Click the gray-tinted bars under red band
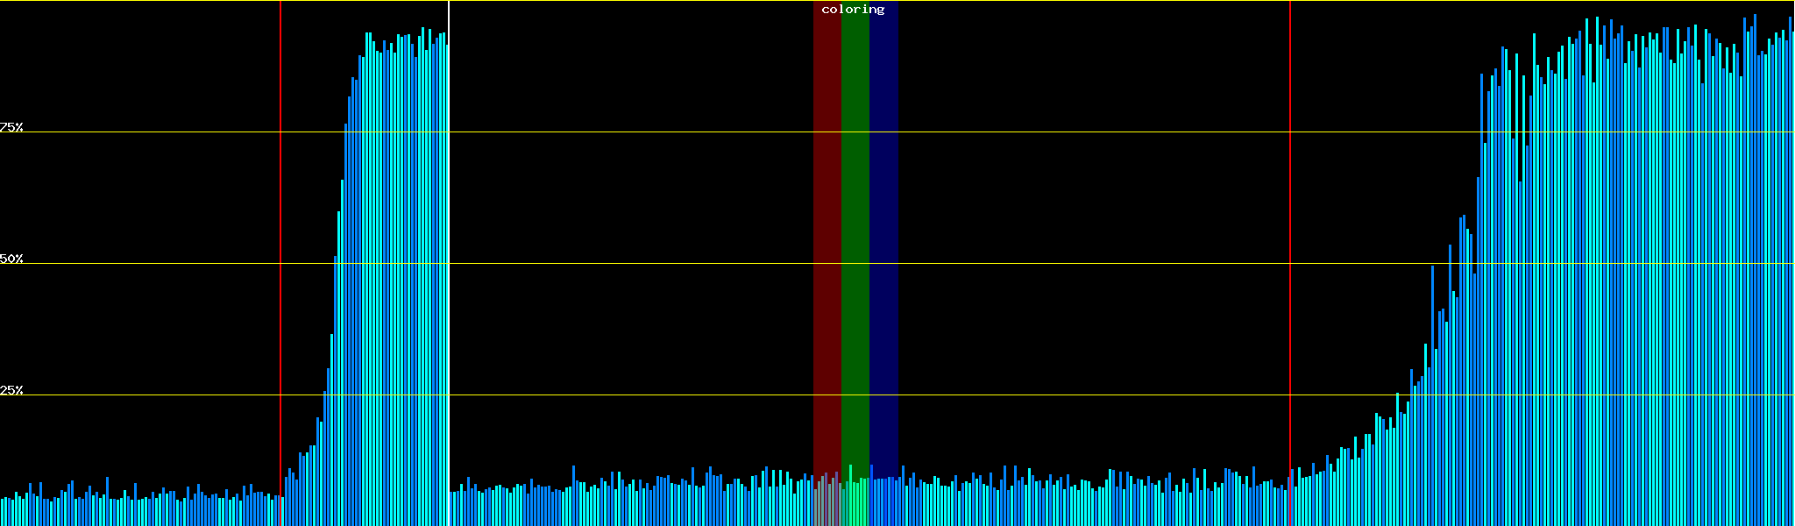This screenshot has width=1795, height=526. [x=827, y=503]
